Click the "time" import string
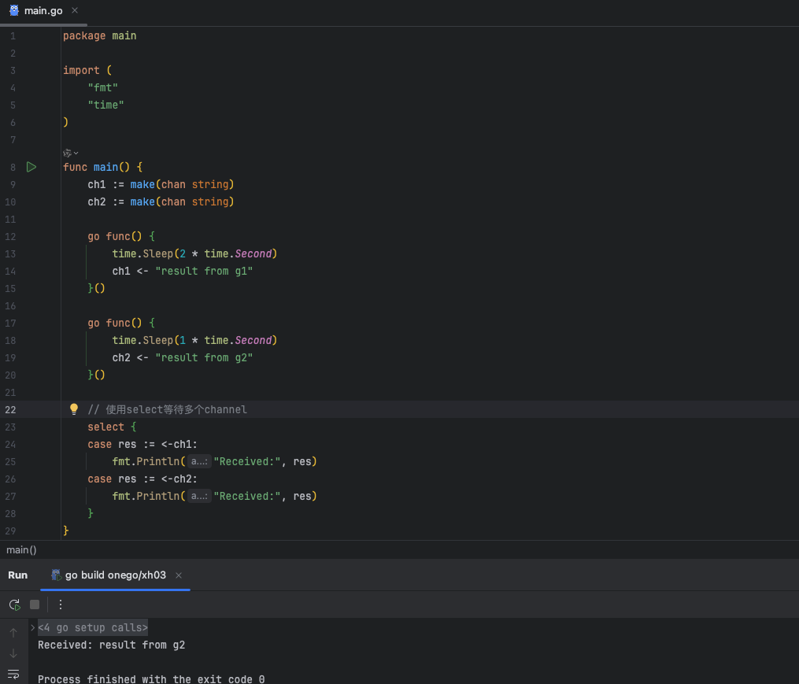 [x=106, y=105]
